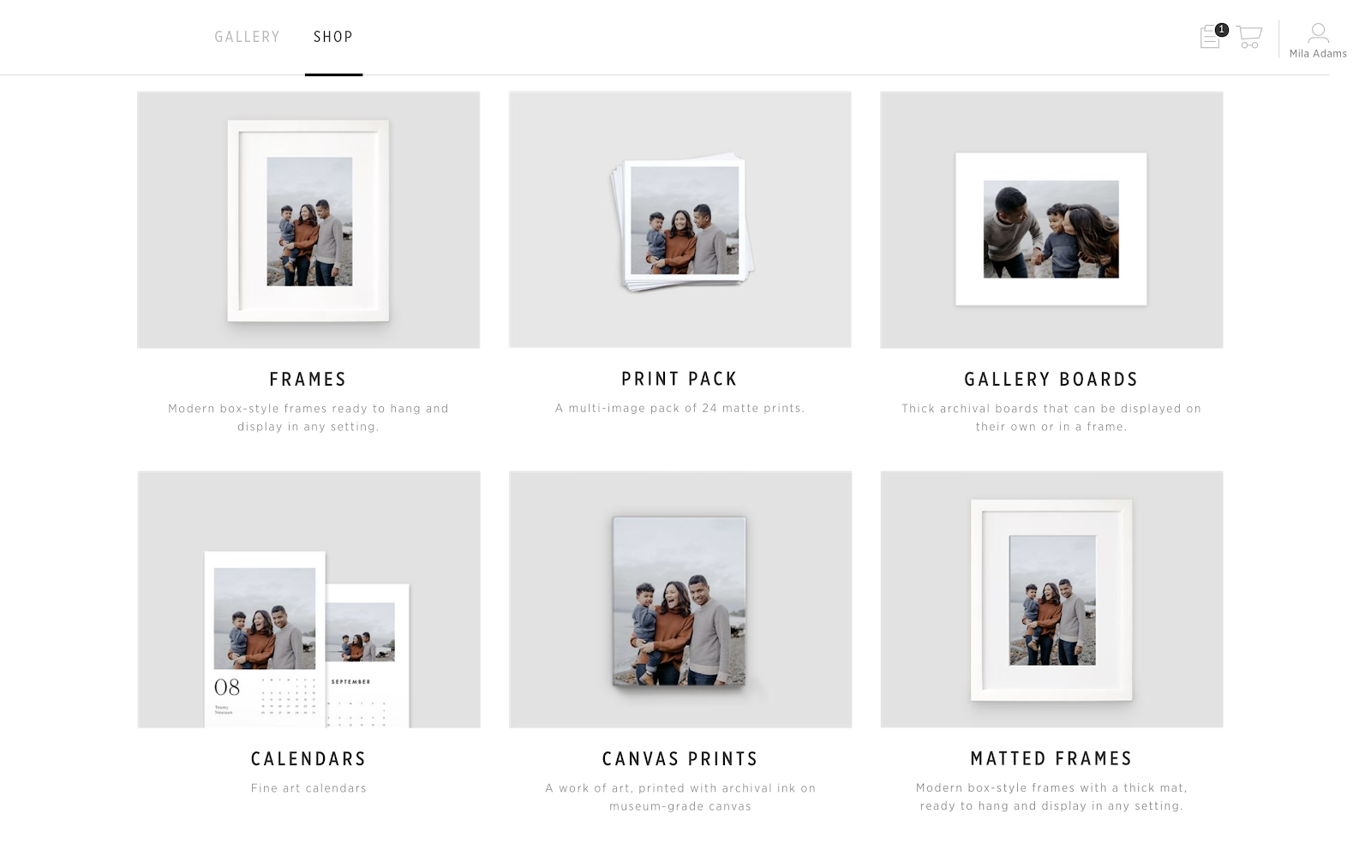Open the shopping cart
1371x844 pixels.
(x=1249, y=37)
